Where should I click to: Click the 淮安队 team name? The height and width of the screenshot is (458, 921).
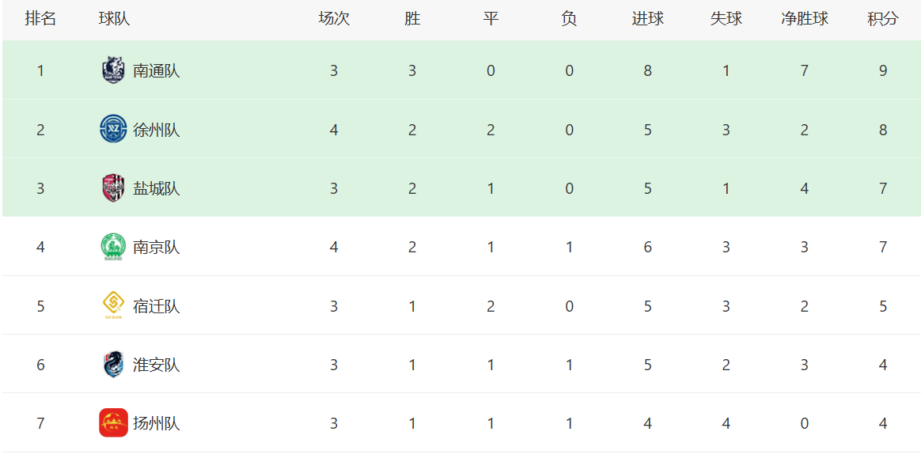(157, 365)
